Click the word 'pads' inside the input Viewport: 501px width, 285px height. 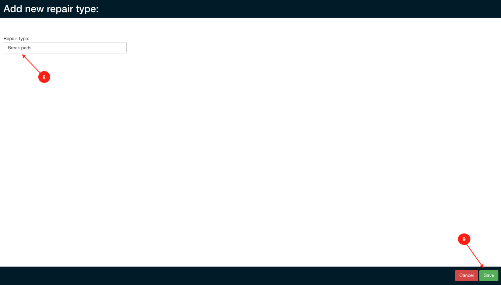(26, 48)
